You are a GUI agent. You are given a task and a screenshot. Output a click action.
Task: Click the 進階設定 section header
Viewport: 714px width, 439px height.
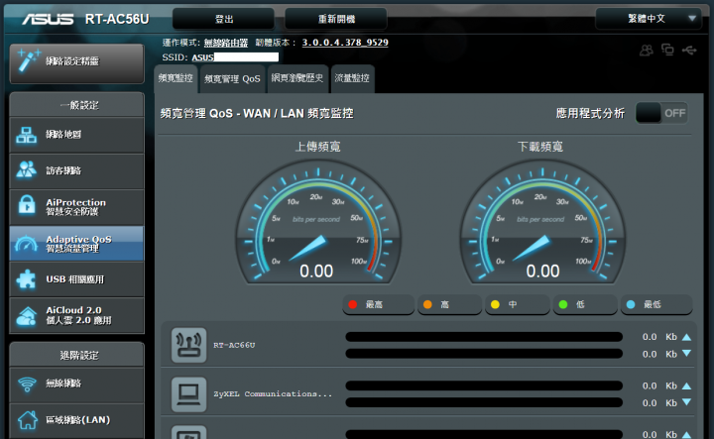click(x=76, y=355)
